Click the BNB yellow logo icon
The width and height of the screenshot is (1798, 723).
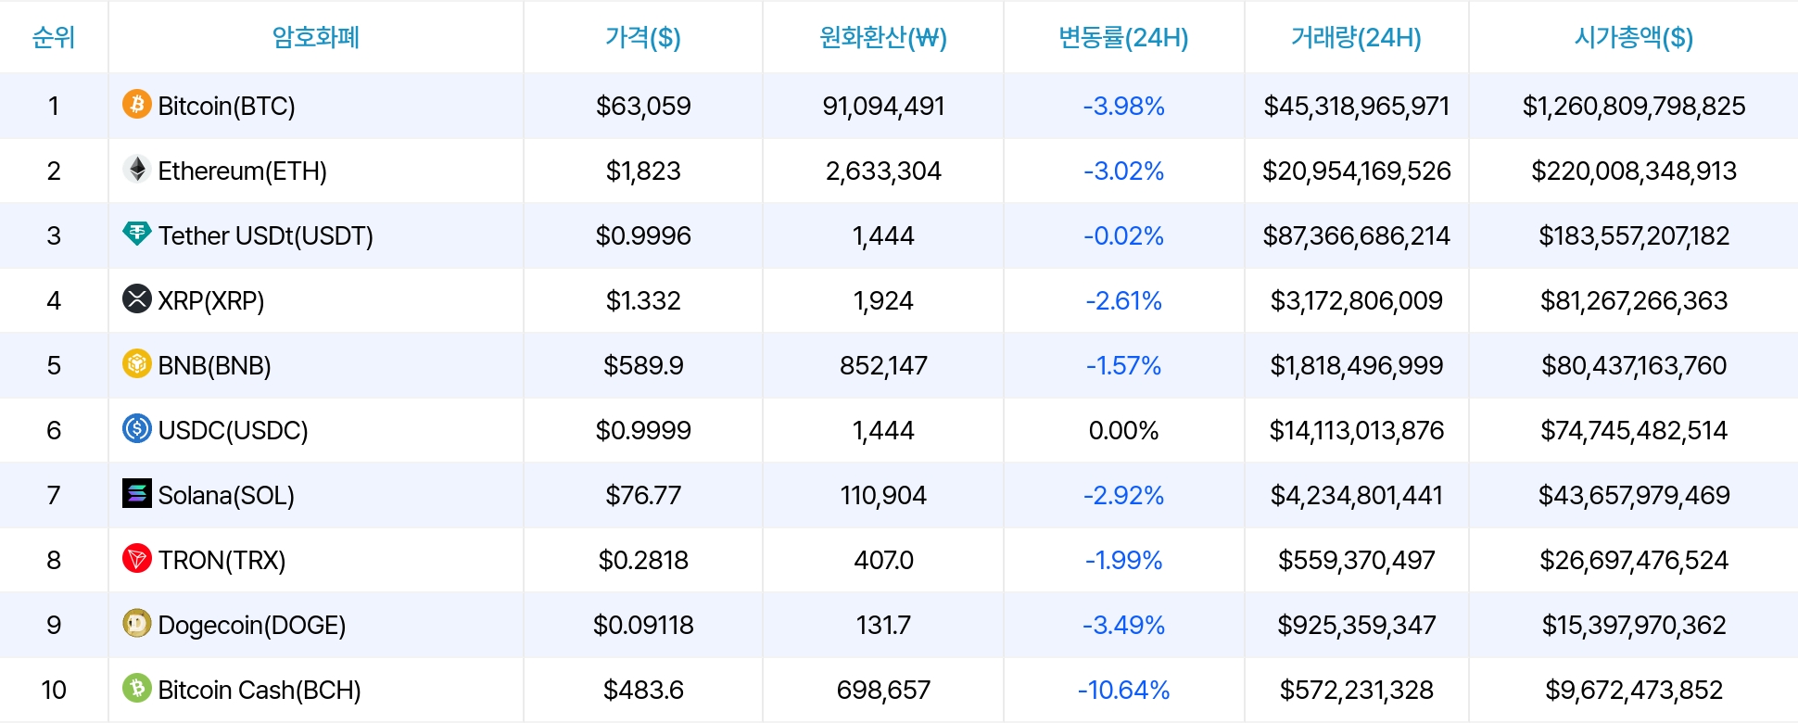[137, 363]
